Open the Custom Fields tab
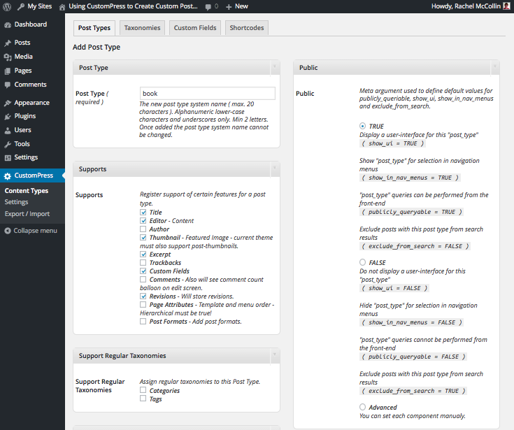Image resolution: width=514 pixels, height=430 pixels. tap(195, 28)
